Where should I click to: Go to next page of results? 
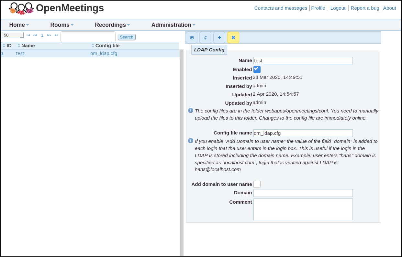click(x=49, y=35)
